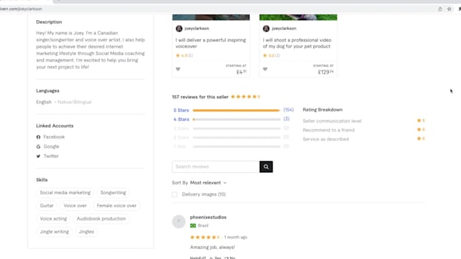Click the Jingles skill tag
Viewport: 461px width, 259px height.
click(x=87, y=232)
